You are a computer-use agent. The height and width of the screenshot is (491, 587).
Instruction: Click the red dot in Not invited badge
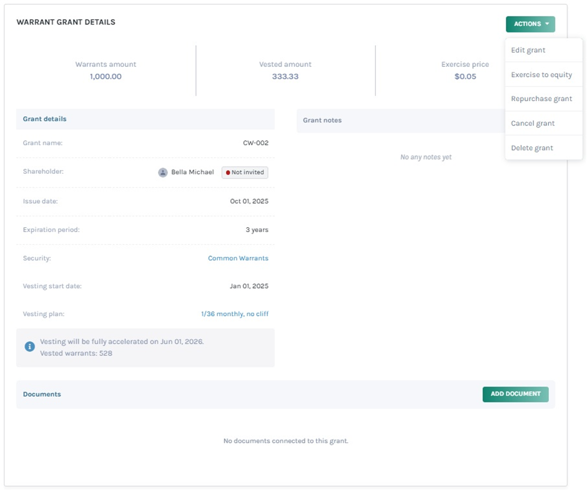(228, 172)
